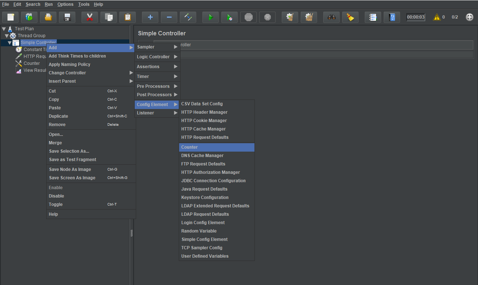
Task: Click the warning triangle log indicator
Action: [436, 17]
